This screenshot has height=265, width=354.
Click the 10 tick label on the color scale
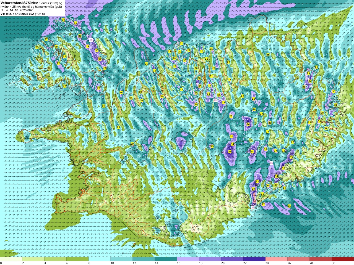(x=112, y=263)
